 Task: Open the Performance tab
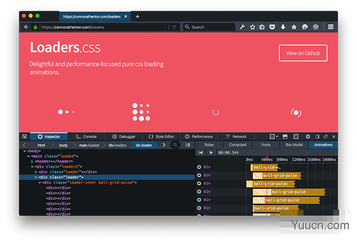pyautogui.click(x=199, y=136)
